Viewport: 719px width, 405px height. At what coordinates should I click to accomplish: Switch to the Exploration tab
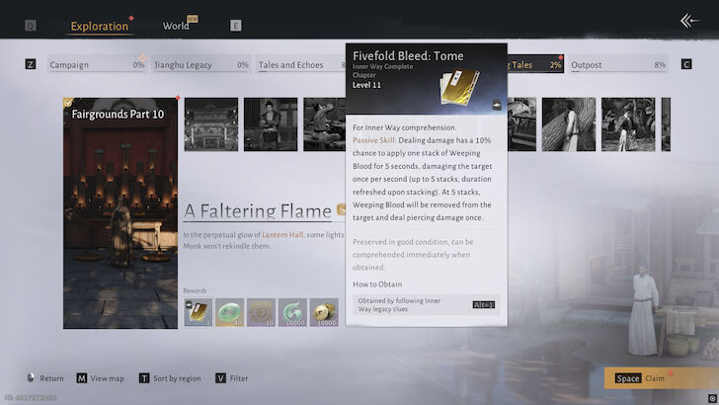[100, 26]
